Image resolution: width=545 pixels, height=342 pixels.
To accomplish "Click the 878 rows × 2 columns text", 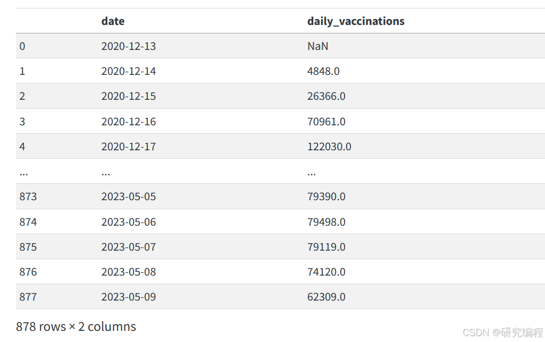I will [76, 327].
